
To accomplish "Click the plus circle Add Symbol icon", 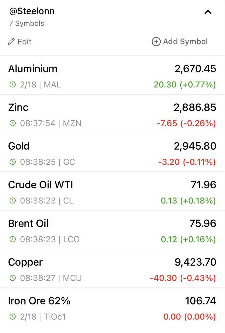I will click(x=156, y=42).
